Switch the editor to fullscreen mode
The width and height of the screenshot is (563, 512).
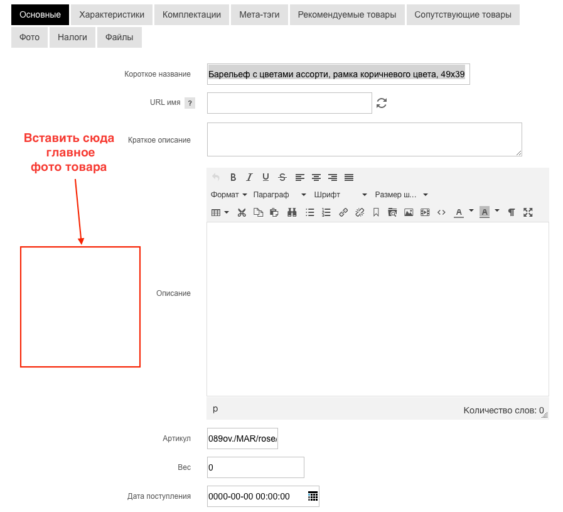[528, 212]
